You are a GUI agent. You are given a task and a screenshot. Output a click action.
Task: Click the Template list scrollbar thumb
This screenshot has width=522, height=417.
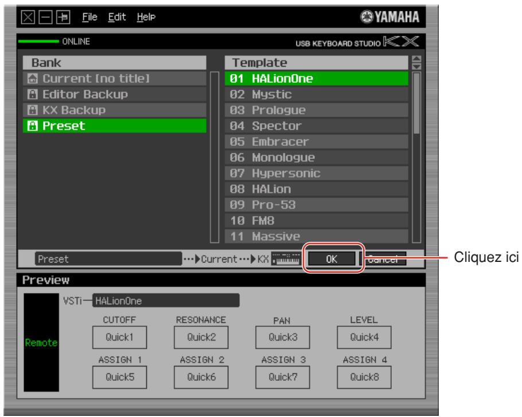pos(416,103)
